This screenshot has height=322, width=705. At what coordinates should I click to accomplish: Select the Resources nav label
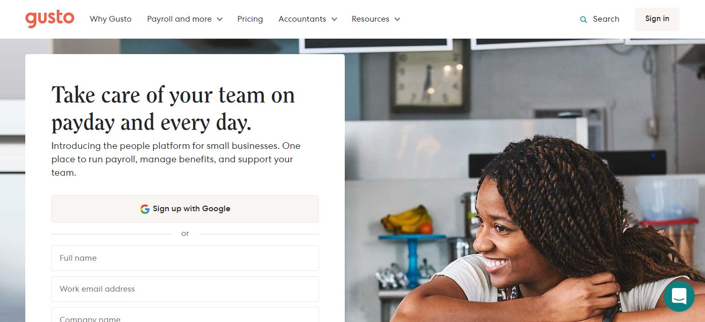click(x=371, y=19)
